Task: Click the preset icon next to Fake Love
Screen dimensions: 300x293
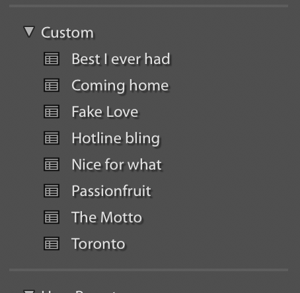Action: (52, 112)
